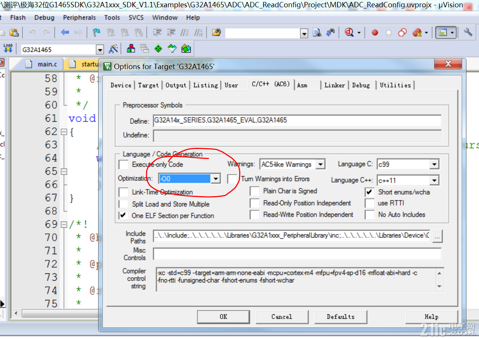The image size is (479, 339).
Task: Enable Read-Write Position Independent checkbox
Action: click(x=255, y=215)
